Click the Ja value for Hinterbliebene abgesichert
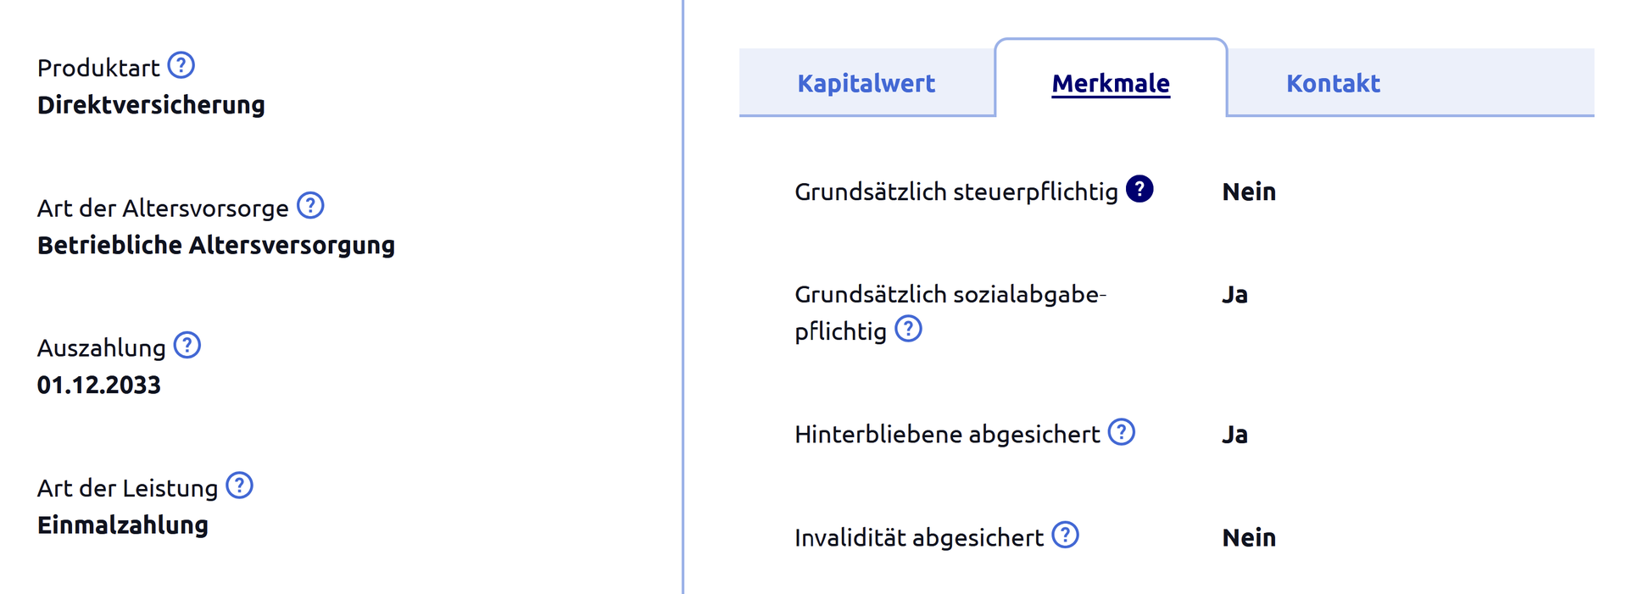Viewport: 1627px width, 594px height. (1234, 435)
